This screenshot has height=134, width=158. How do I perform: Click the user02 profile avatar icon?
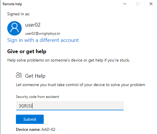[14, 28]
